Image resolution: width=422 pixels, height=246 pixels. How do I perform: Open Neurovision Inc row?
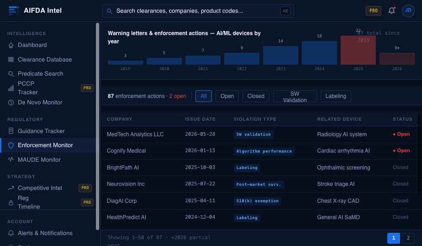259,184
